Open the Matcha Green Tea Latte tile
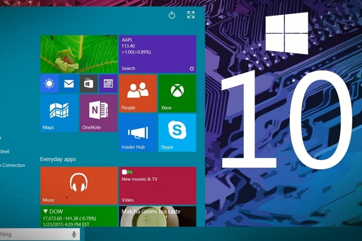 coord(157,216)
